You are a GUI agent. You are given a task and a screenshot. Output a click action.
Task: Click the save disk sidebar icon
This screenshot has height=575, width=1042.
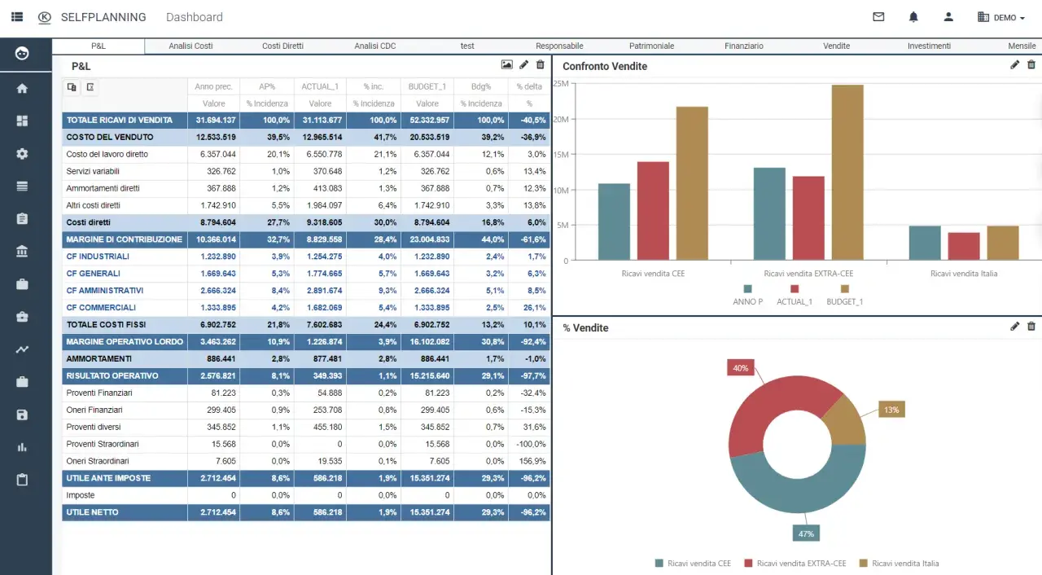(x=22, y=415)
